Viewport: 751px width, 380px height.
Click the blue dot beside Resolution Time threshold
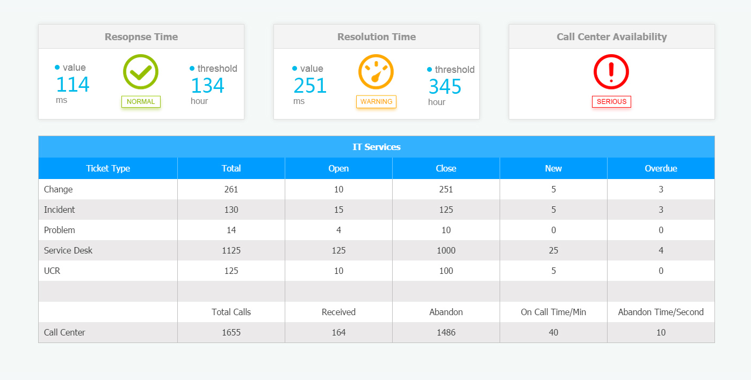[429, 70]
